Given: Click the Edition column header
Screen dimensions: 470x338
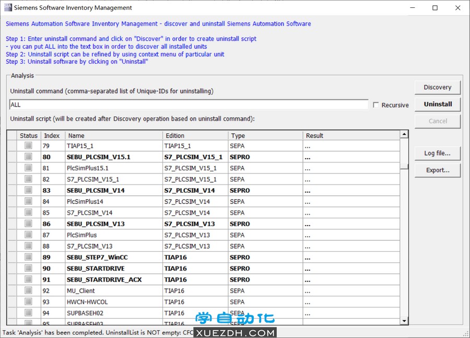Looking at the screenshot, I should pos(195,135).
